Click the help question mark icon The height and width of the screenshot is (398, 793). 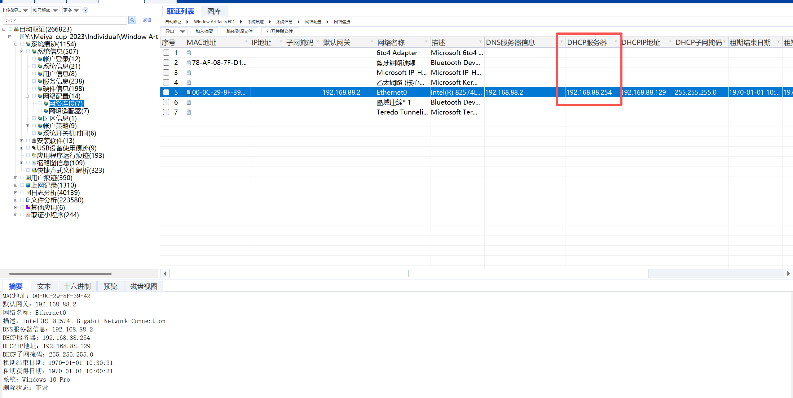pos(86,10)
